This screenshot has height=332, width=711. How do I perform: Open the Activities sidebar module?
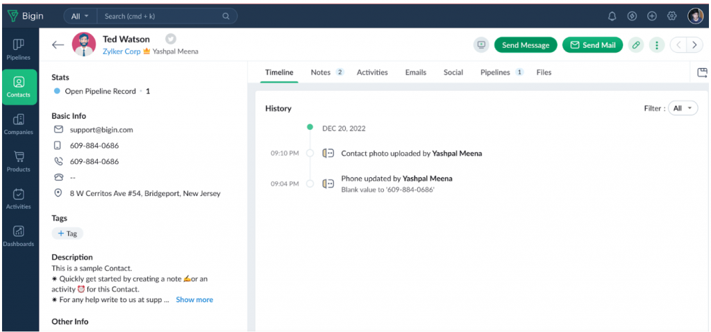click(x=19, y=199)
